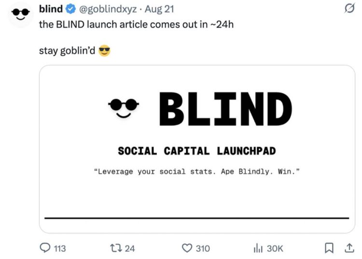The height and width of the screenshot is (259, 362).
Task: Click the 30K views count
Action: [275, 248]
